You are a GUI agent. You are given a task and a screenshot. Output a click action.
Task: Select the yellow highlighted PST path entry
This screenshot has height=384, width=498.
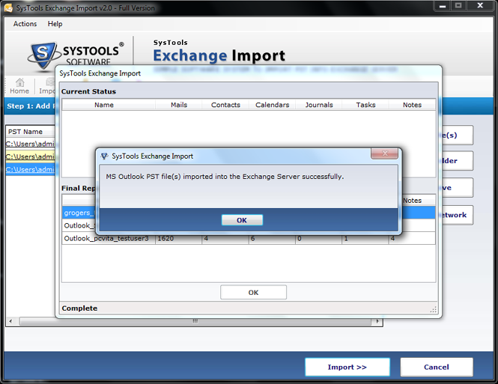[x=31, y=156]
